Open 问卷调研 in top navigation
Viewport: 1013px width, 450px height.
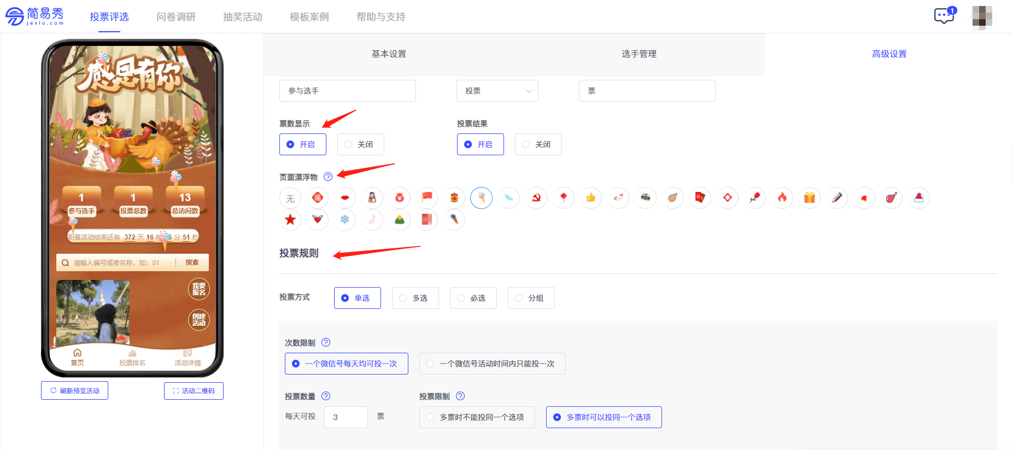pyautogui.click(x=176, y=17)
